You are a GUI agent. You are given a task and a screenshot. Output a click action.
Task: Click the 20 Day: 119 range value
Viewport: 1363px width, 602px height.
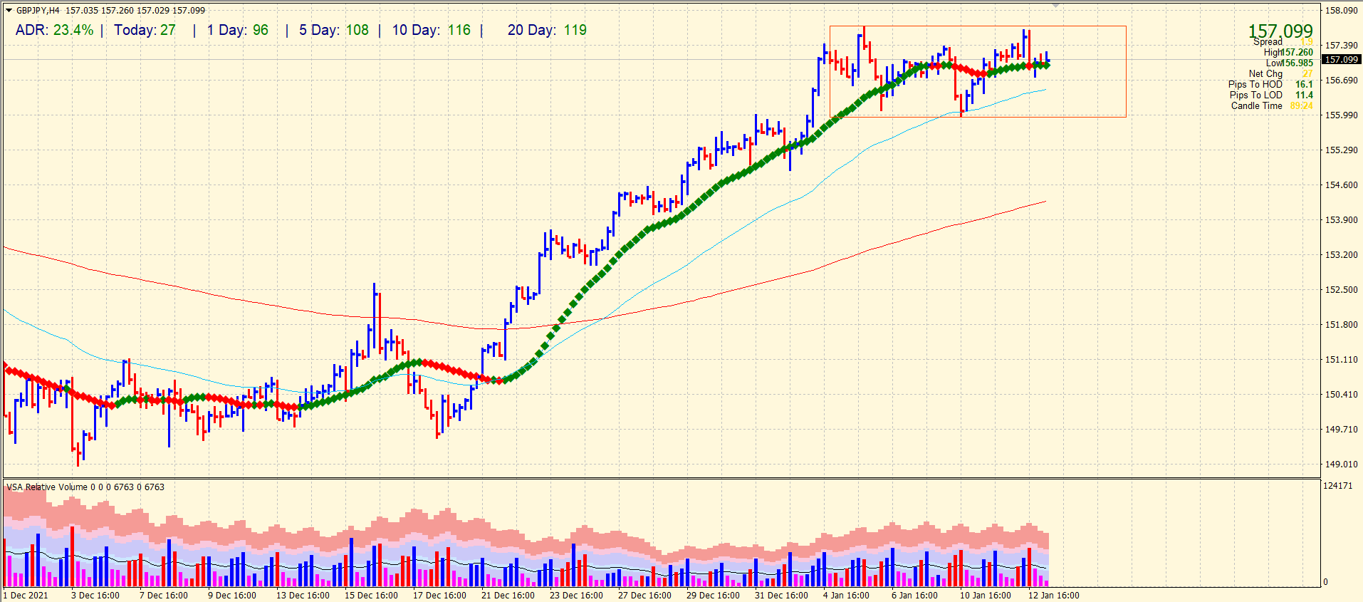(x=547, y=30)
